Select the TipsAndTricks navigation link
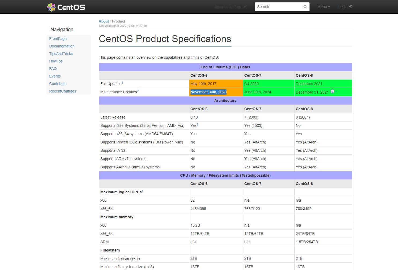The width and height of the screenshot is (398, 270). [x=61, y=54]
